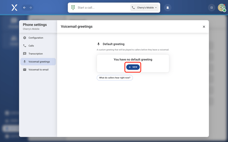Open the Cherry's Mobile phone dropdown
Viewport: 228px width, 142px height.
pos(145,7)
